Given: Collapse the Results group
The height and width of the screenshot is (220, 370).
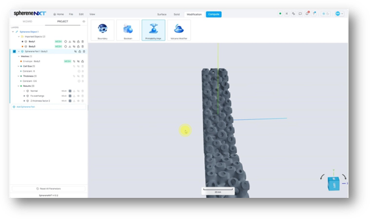Looking at the screenshot, I should 19,86.
